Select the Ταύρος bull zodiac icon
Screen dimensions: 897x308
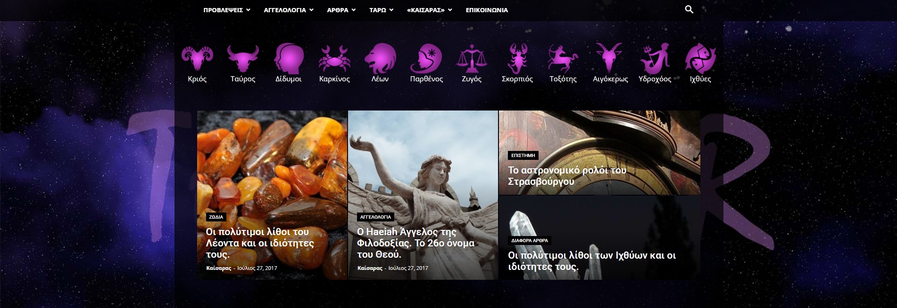tap(243, 58)
